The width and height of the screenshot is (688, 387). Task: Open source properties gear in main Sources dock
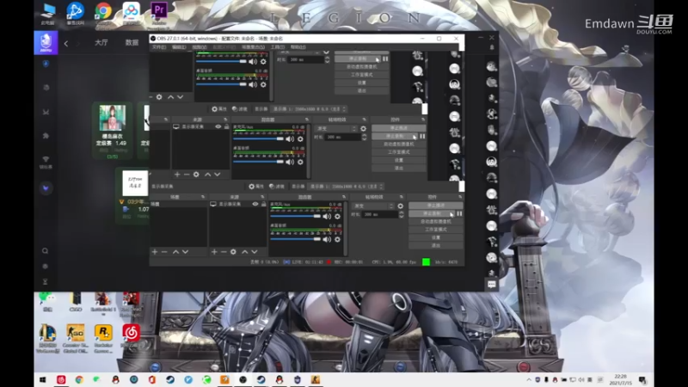tap(233, 252)
